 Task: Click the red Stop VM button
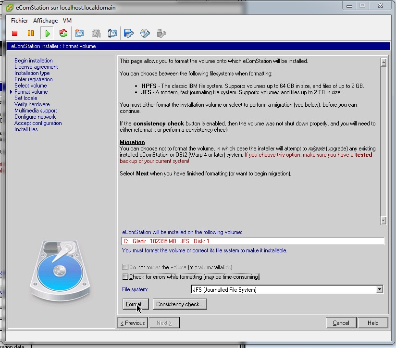click(15, 33)
